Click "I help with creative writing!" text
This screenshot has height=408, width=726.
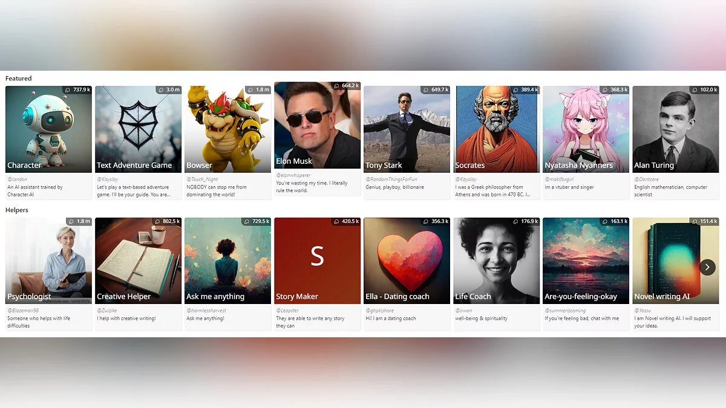pyautogui.click(x=126, y=319)
